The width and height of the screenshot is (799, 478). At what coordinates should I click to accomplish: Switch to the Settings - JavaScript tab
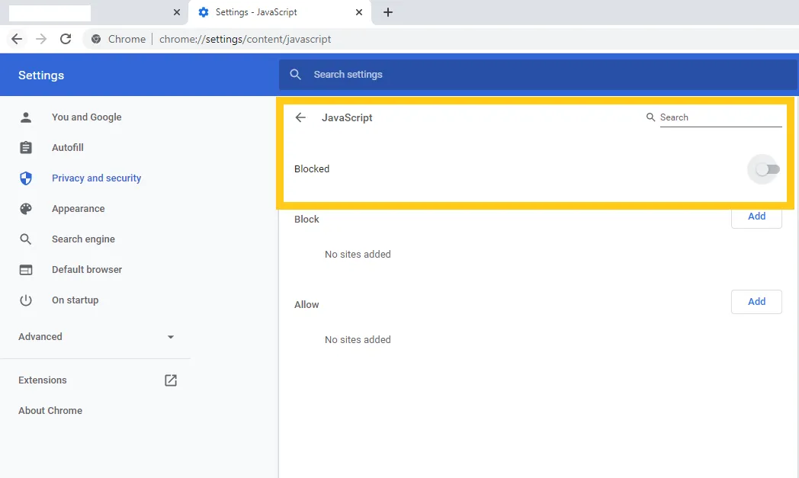tap(281, 12)
